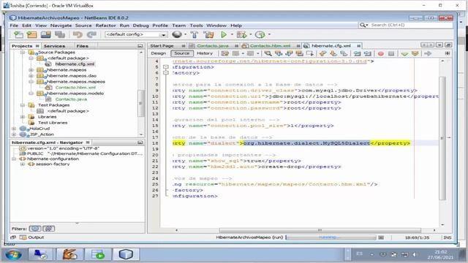Click the Find Selection magnifier icon in editor toolbar
This screenshot has width=468, height=263.
click(x=268, y=53)
